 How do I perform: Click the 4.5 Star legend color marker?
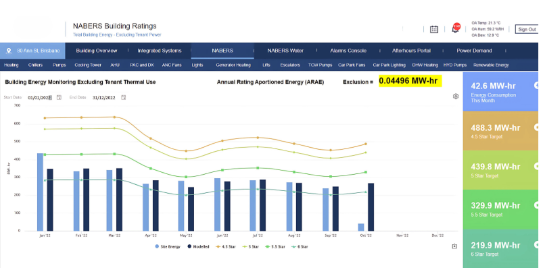(x=218, y=246)
